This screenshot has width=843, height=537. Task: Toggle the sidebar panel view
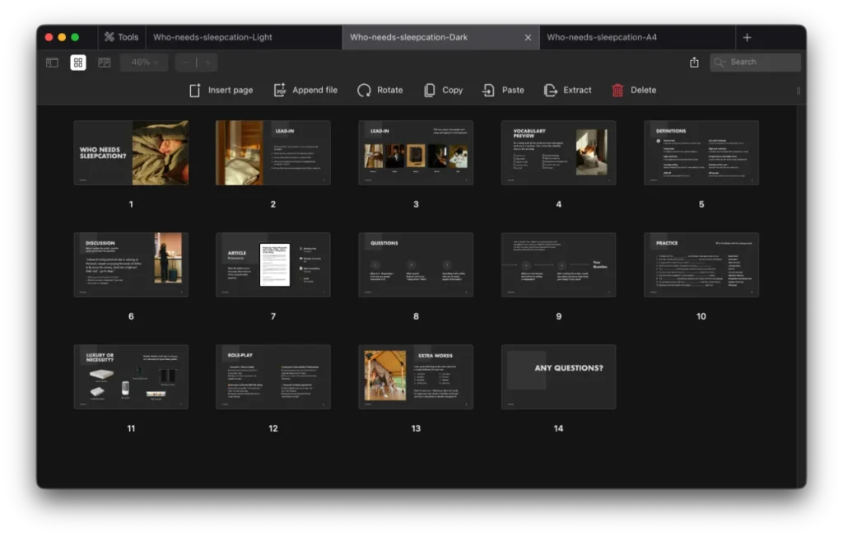tap(52, 63)
